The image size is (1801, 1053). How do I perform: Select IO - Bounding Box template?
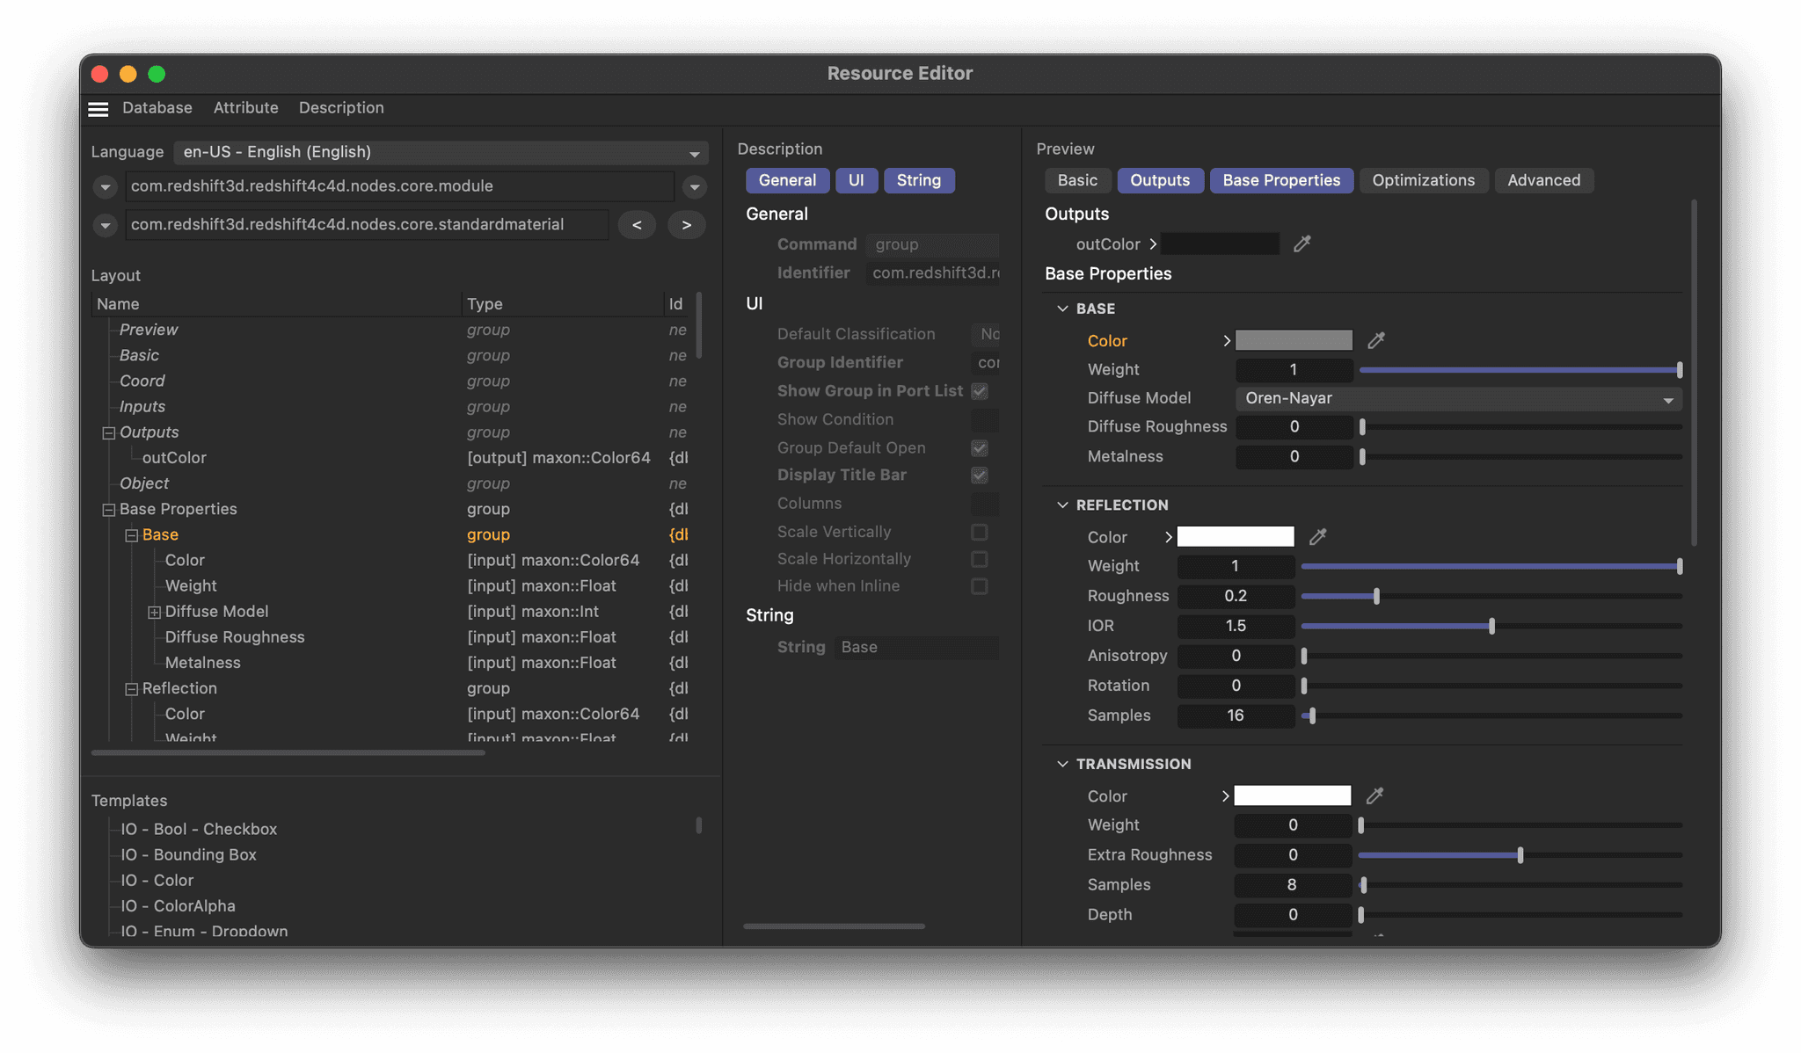click(188, 854)
